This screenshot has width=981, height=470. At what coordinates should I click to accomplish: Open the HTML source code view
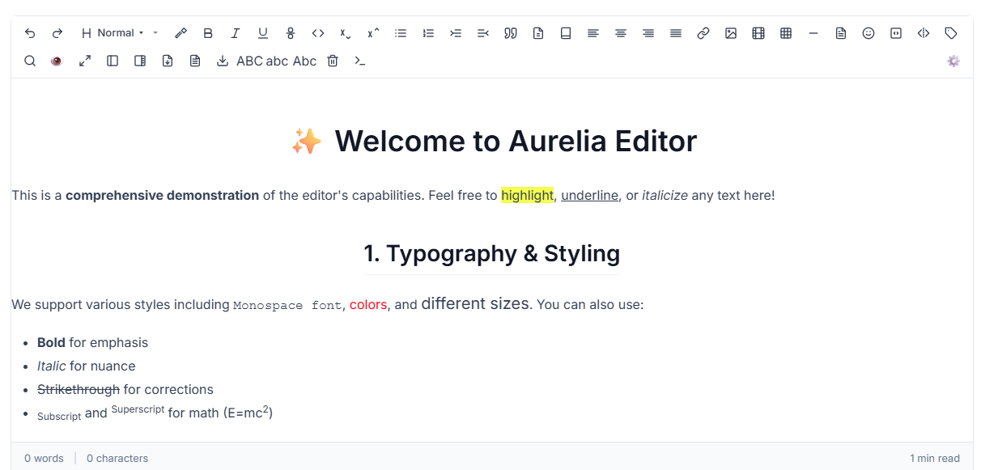pyautogui.click(x=924, y=33)
